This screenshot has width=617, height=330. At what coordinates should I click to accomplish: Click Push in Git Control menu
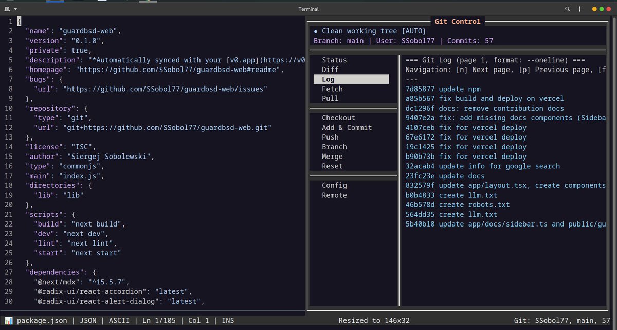tap(330, 137)
